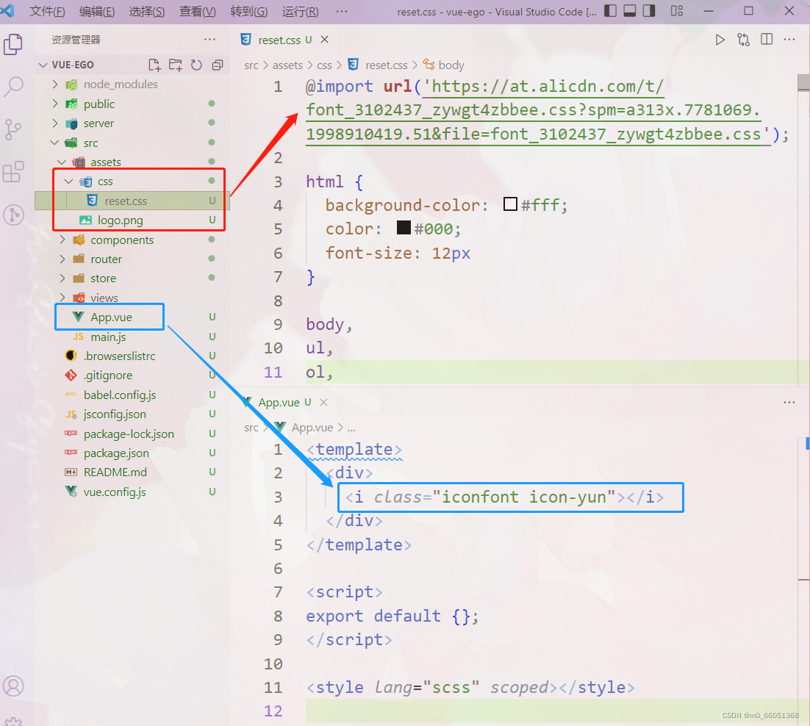Click the white #fff color swatch
The image size is (810, 726).
510,204
